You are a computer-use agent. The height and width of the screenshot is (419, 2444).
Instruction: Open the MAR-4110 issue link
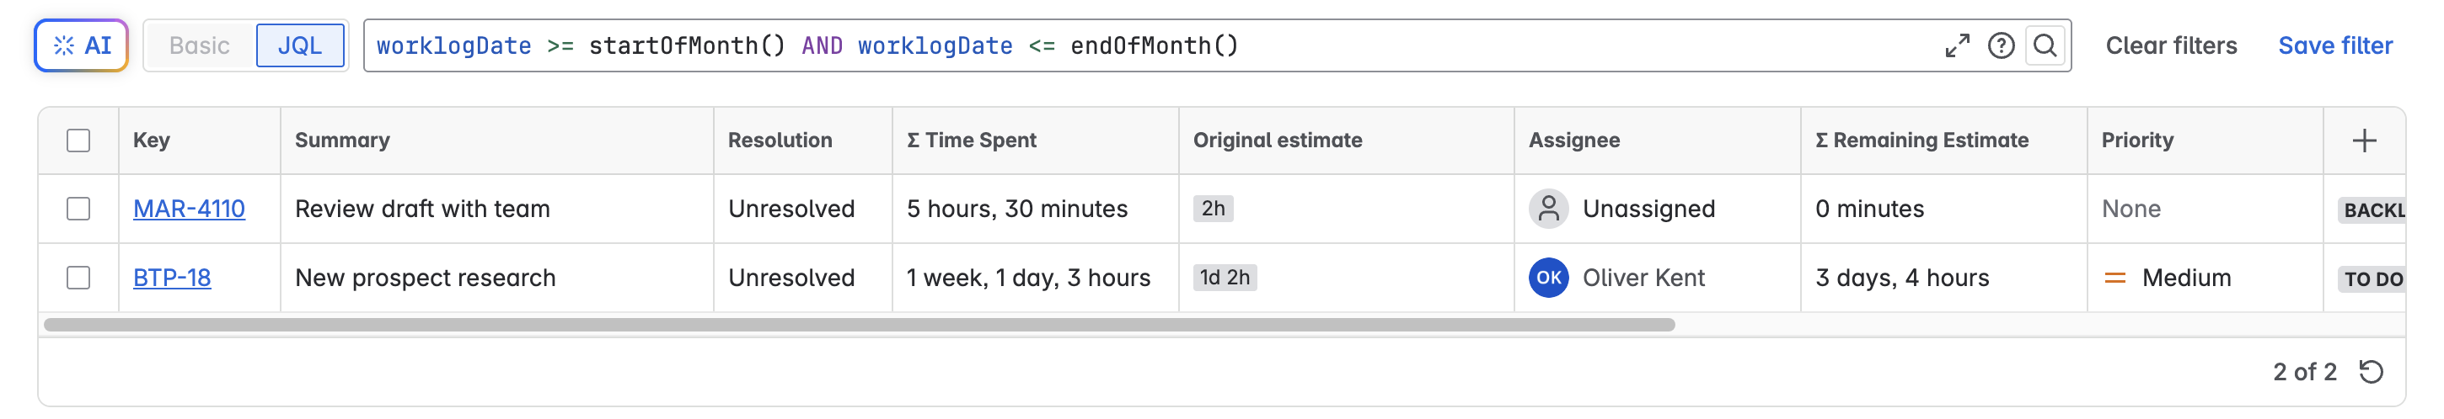click(189, 209)
